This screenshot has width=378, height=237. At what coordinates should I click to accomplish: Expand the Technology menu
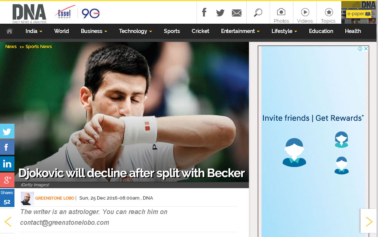click(x=135, y=31)
